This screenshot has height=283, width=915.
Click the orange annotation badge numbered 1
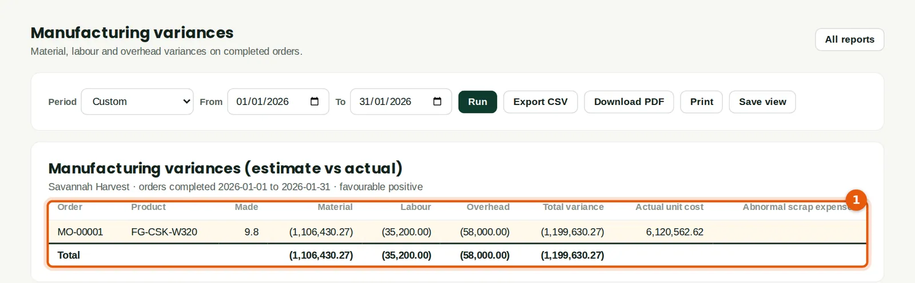[856, 200]
